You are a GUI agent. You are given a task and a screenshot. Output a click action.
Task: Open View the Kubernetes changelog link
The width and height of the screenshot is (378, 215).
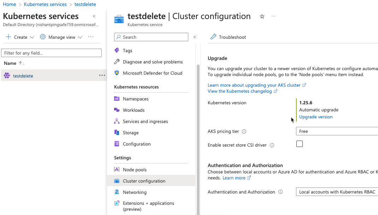[240, 91]
